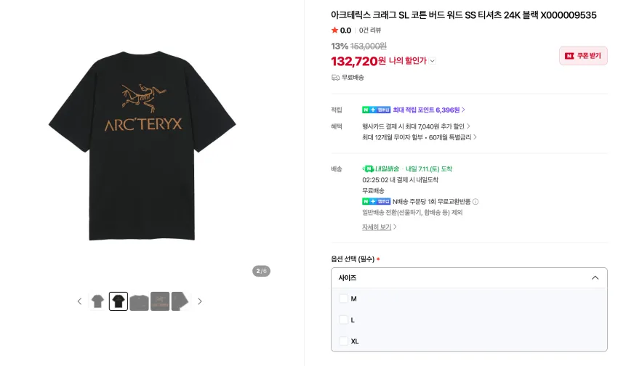Click 자세히 보기 delivery details link

(379, 227)
